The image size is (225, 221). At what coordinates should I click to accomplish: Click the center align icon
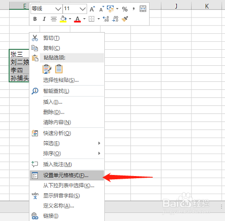coord(53,19)
